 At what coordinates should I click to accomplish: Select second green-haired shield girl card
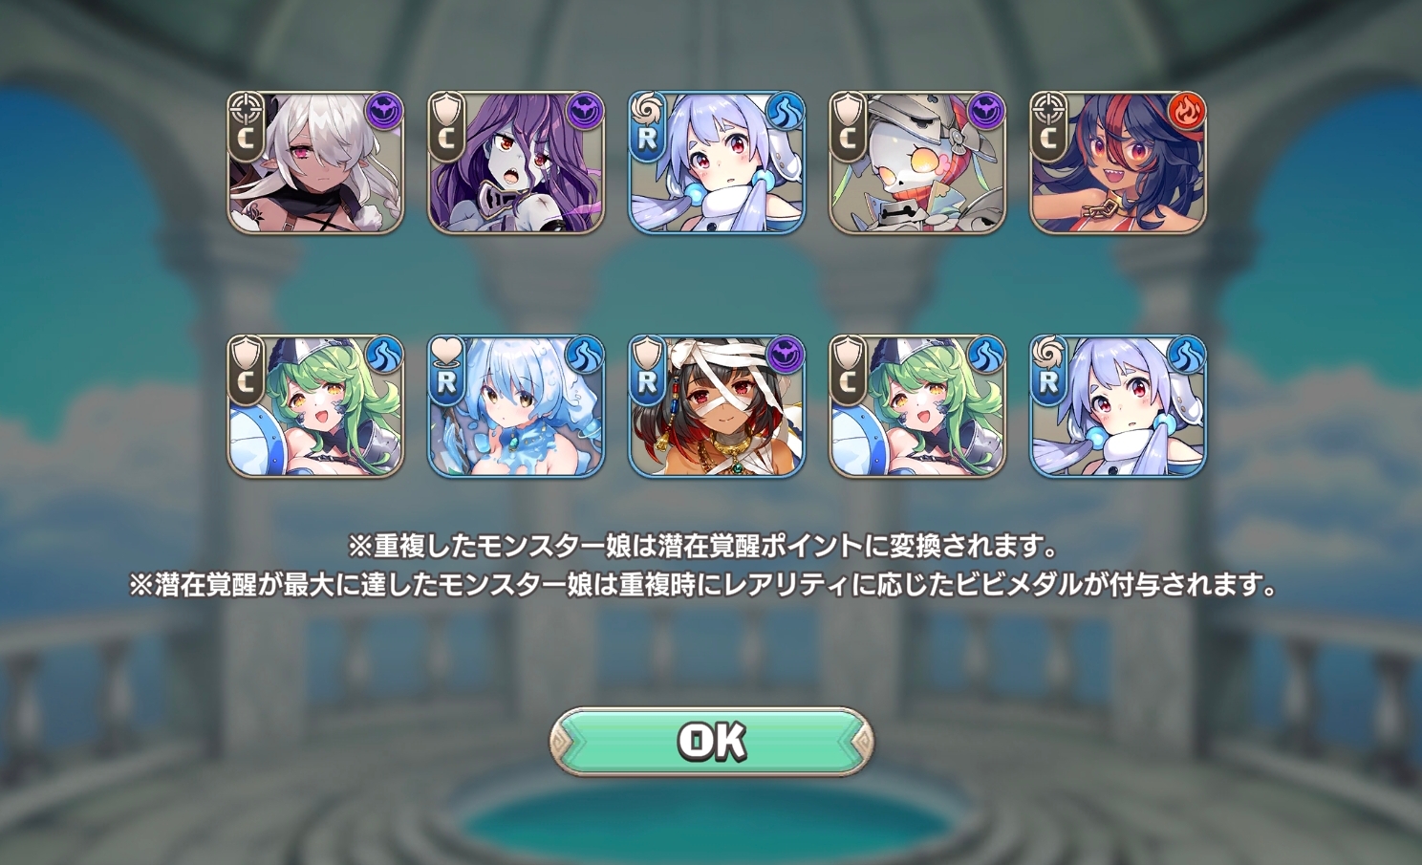click(x=917, y=406)
